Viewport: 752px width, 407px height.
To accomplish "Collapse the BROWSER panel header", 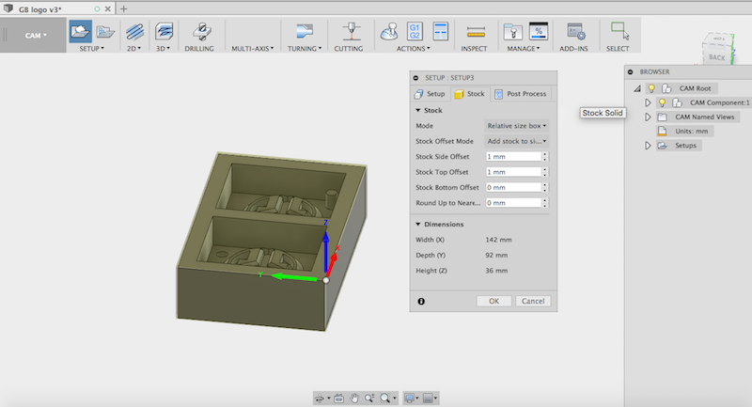I will (x=630, y=72).
